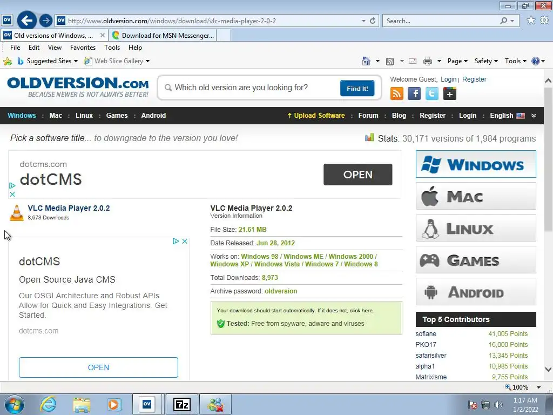Viewport: 553px width, 415px height.
Task: Switch to Download for MSN Messenger tab
Action: pos(163,35)
